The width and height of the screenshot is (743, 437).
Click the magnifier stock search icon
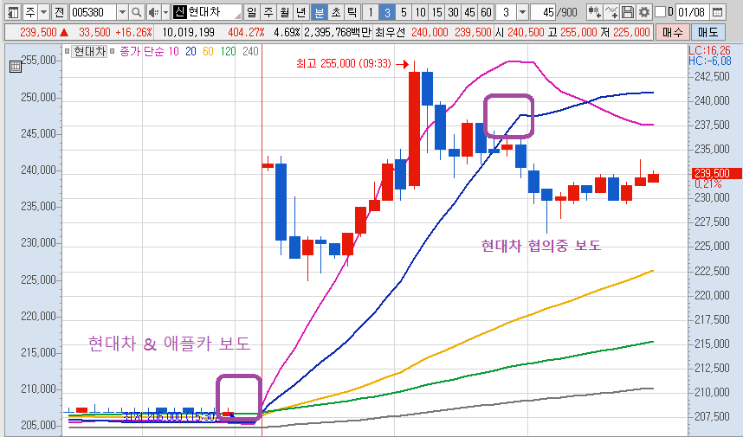[136, 12]
